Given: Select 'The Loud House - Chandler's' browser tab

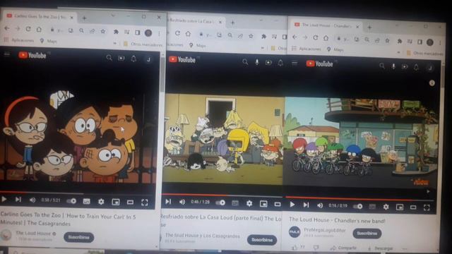Looking at the screenshot, I should click(x=326, y=25).
